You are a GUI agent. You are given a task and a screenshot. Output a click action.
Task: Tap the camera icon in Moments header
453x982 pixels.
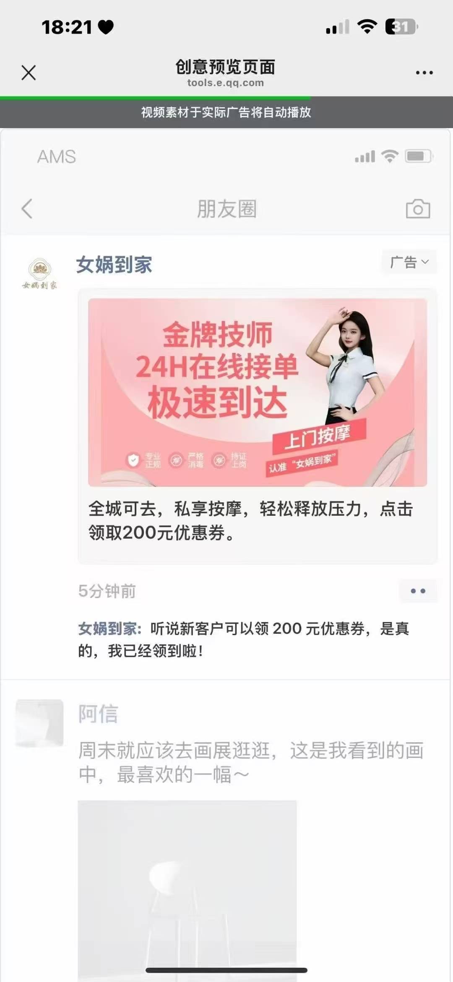418,209
